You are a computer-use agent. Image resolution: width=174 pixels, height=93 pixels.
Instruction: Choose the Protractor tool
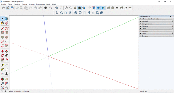2,69
